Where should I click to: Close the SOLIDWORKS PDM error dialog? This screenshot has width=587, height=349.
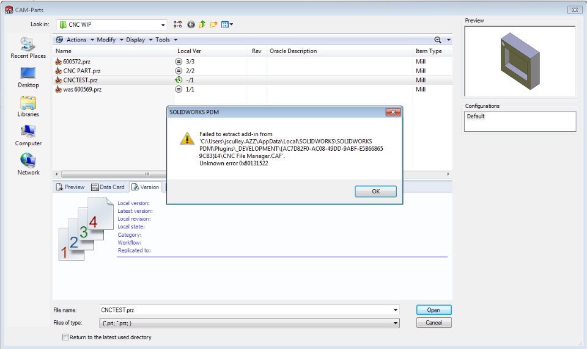(393, 112)
